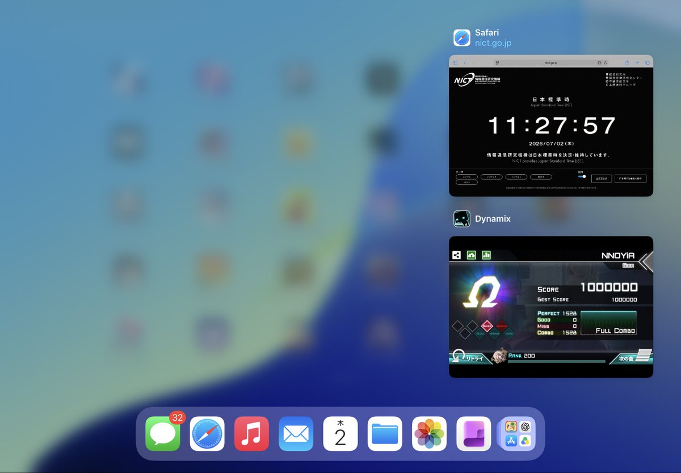Click the cloud upload icon in Dynamix
681x473 pixels.
(471, 255)
